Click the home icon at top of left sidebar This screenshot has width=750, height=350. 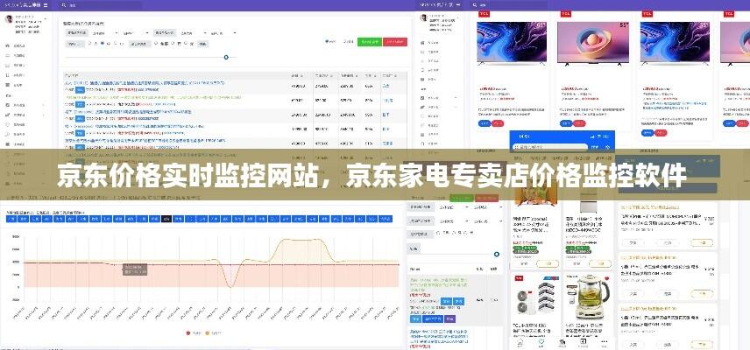pos(8,45)
